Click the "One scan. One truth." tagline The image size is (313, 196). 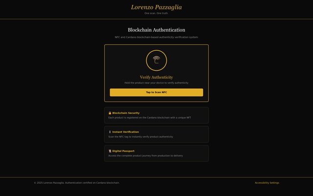tap(156, 13)
